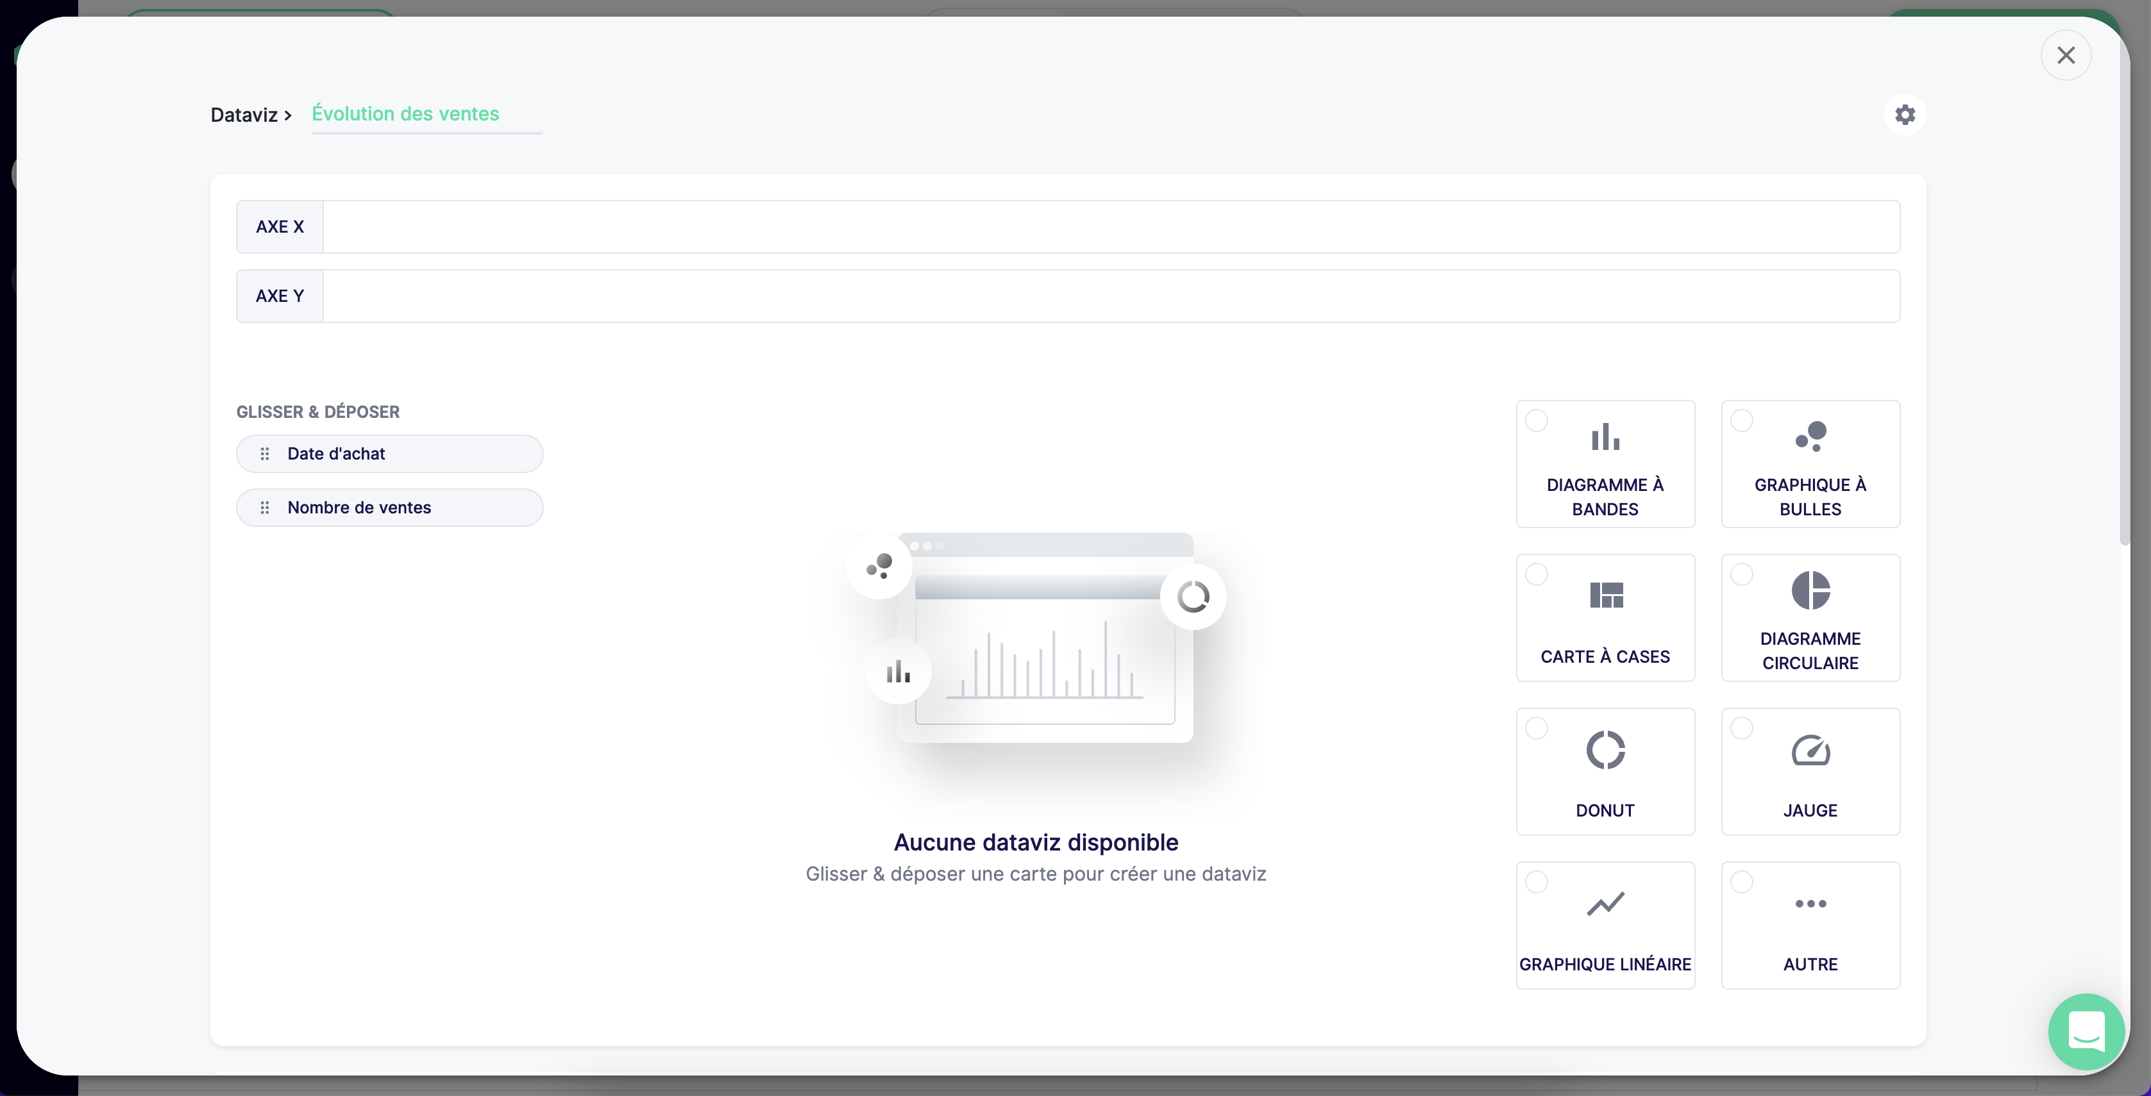Image resolution: width=2151 pixels, height=1096 pixels.
Task: Click the Nombre de ventes card
Action: (x=389, y=508)
